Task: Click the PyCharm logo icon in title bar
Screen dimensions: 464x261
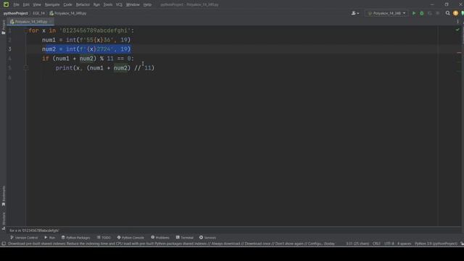Action: [x=6, y=4]
